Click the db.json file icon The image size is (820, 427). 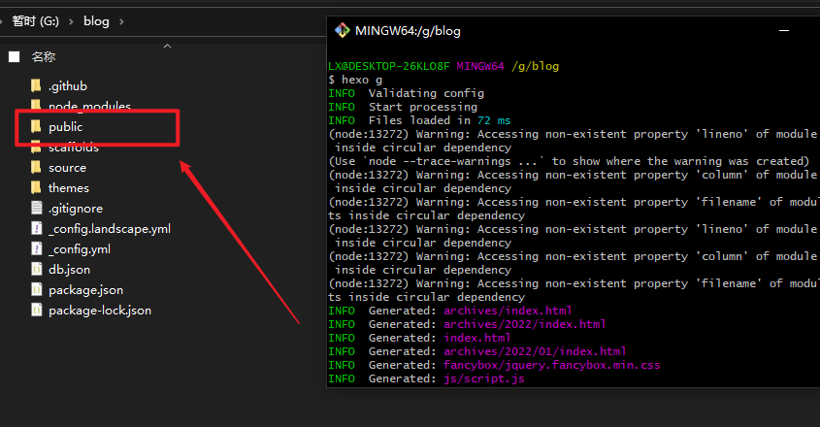(37, 270)
